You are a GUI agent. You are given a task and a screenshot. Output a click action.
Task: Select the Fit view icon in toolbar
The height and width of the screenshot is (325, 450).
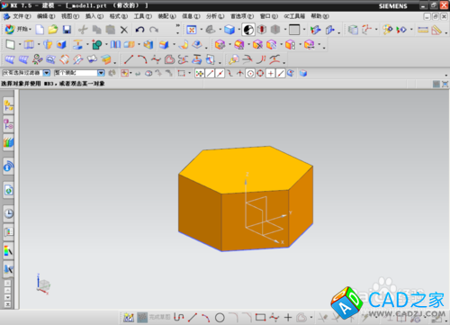point(192,30)
